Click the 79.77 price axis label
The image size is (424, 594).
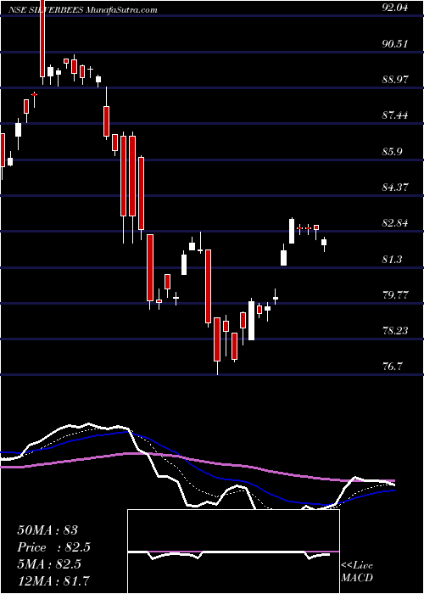[x=395, y=295]
